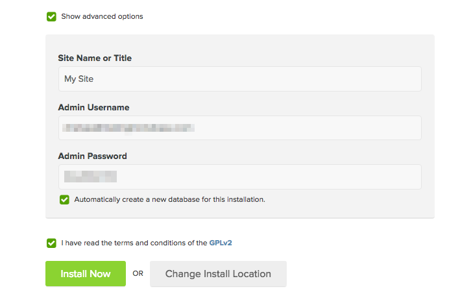Click the 'Admin Password' label
Viewport: 460px width, 307px height.
click(92, 156)
